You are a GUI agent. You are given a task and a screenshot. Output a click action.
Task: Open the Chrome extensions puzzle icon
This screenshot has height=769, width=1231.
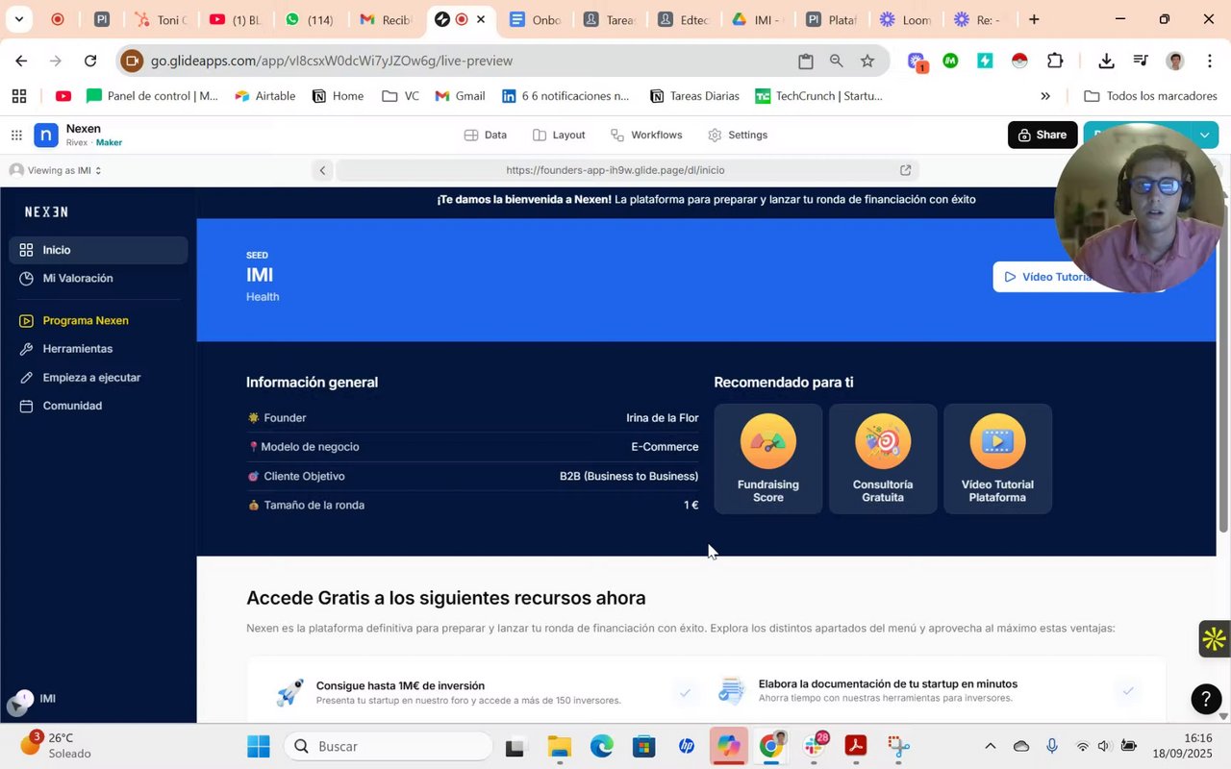pyautogui.click(x=1055, y=61)
